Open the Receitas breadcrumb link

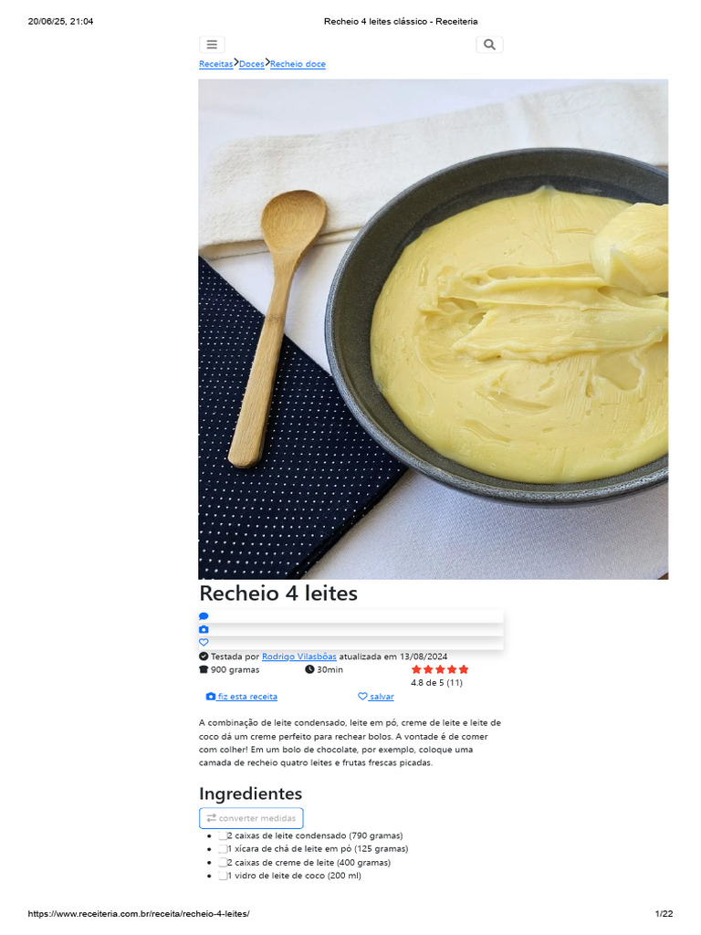pos(215,65)
